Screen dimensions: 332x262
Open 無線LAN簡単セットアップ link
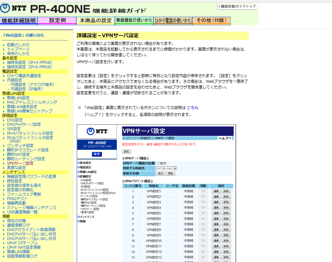pos(30,111)
